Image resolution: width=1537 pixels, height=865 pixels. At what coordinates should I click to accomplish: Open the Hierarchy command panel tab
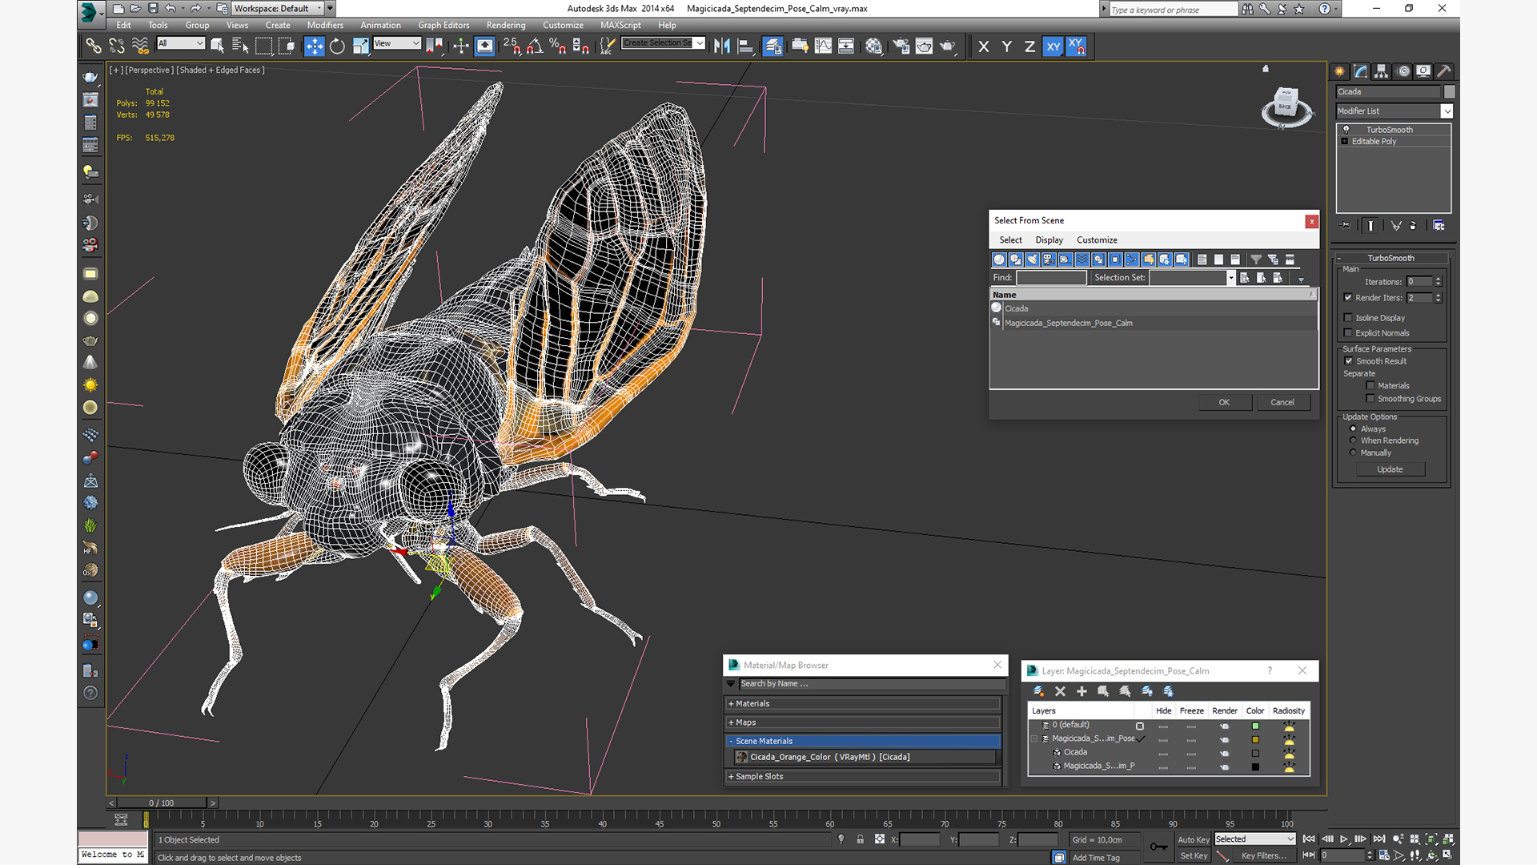(1382, 71)
